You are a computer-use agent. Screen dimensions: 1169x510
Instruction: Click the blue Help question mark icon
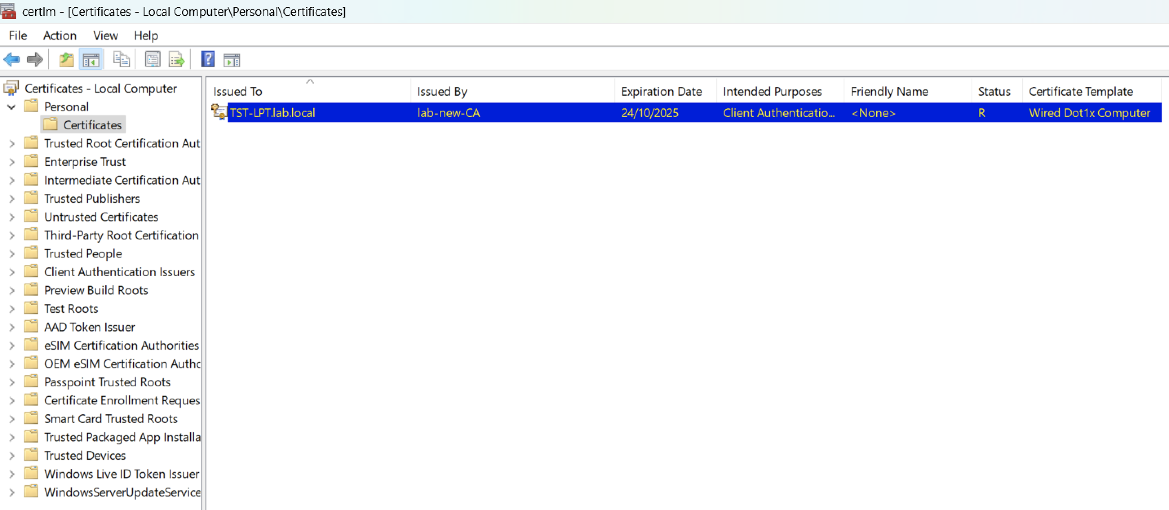point(207,60)
